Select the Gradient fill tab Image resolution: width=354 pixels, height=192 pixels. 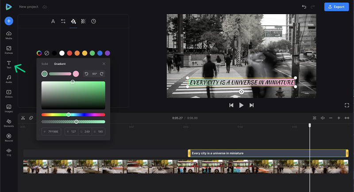pyautogui.click(x=60, y=64)
